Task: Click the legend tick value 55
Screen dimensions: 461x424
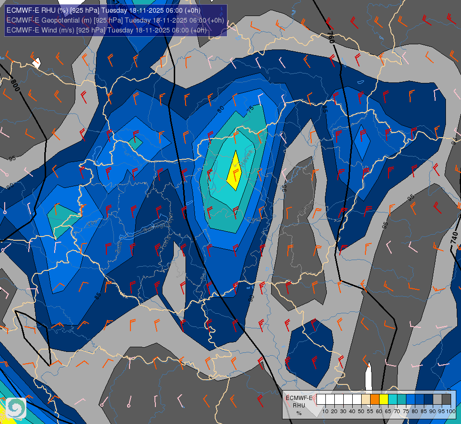Action: (x=370, y=411)
